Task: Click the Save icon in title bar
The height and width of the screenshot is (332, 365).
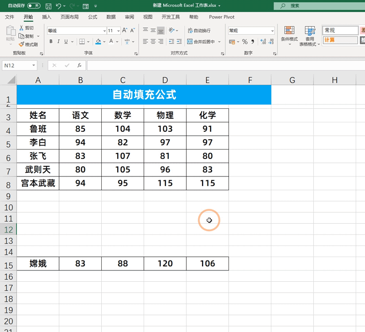Action: [x=48, y=6]
